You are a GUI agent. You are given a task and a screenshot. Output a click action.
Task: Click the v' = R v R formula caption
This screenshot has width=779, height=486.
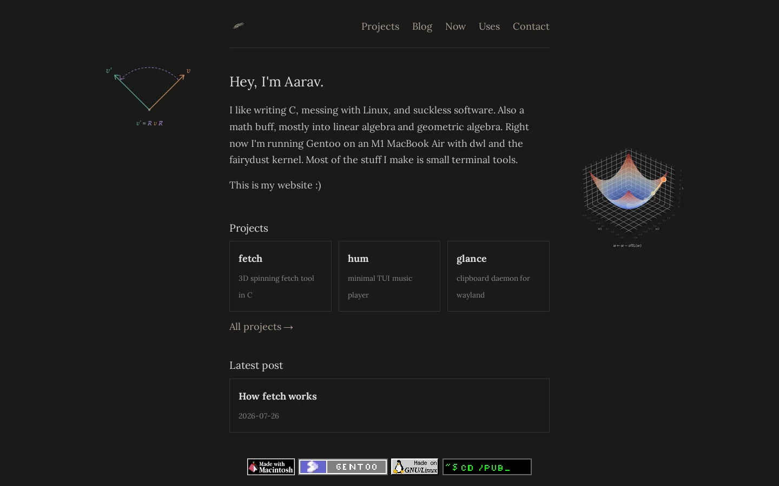point(149,123)
